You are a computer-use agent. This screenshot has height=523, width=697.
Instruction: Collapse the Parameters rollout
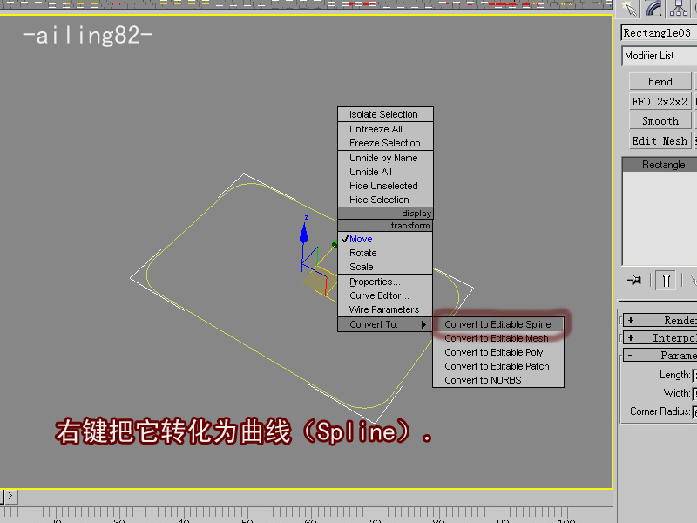tap(660, 356)
